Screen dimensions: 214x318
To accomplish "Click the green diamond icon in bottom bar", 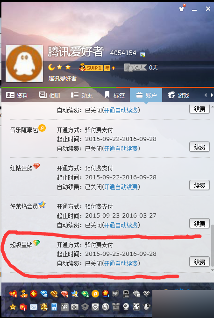I will coord(85,294).
